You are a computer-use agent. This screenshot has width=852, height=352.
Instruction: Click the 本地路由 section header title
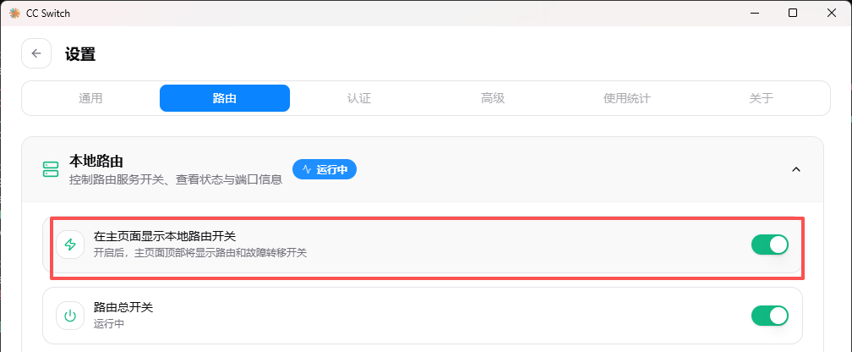(x=96, y=161)
